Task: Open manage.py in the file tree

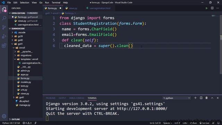Action: coord(25,105)
